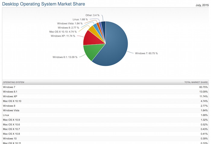Click the 'Desktop Operating System Market Share' title
Viewport: 211px width, 144px height.
point(44,4)
